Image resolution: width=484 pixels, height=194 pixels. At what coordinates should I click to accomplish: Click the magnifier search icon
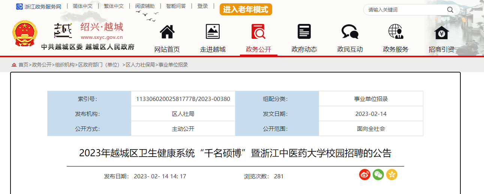(x=450, y=10)
